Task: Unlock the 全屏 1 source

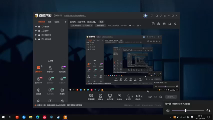Action: coord(39,31)
